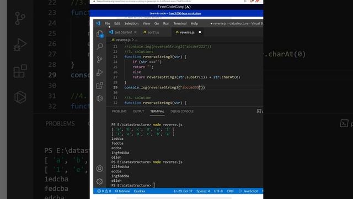Open Extensions in the center VS Code window
Image resolution: width=353 pixels, height=199 pixels.
tap(100, 86)
